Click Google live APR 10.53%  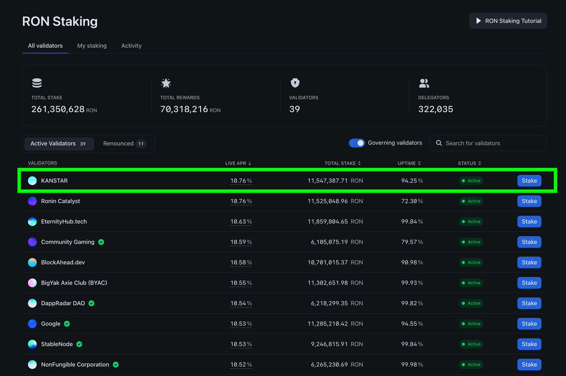coord(241,324)
